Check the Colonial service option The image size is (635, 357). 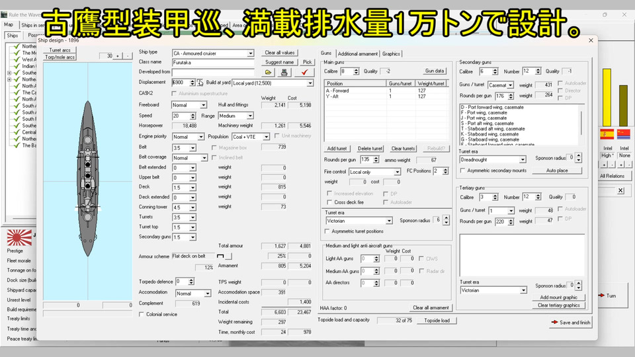[142, 314]
